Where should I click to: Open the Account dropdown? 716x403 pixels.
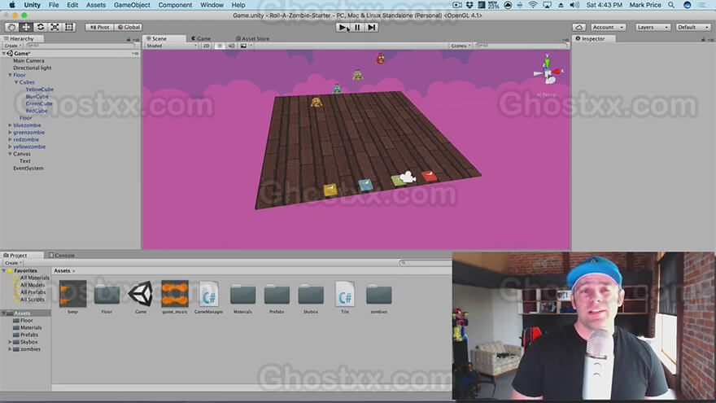pyautogui.click(x=608, y=28)
